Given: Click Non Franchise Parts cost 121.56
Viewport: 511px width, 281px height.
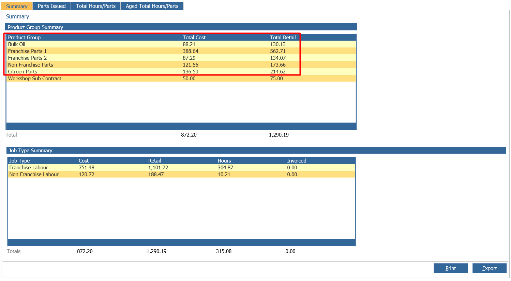Looking at the screenshot, I should tap(191, 65).
